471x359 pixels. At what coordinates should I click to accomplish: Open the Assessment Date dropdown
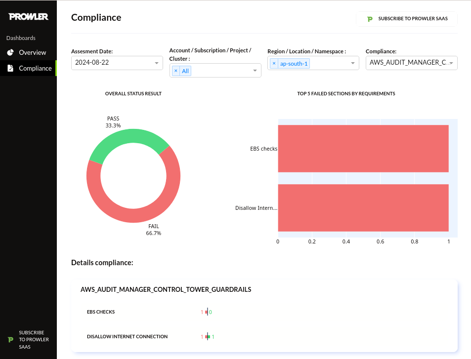[117, 63]
